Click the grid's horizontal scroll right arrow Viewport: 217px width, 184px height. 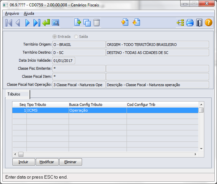tap(195, 154)
